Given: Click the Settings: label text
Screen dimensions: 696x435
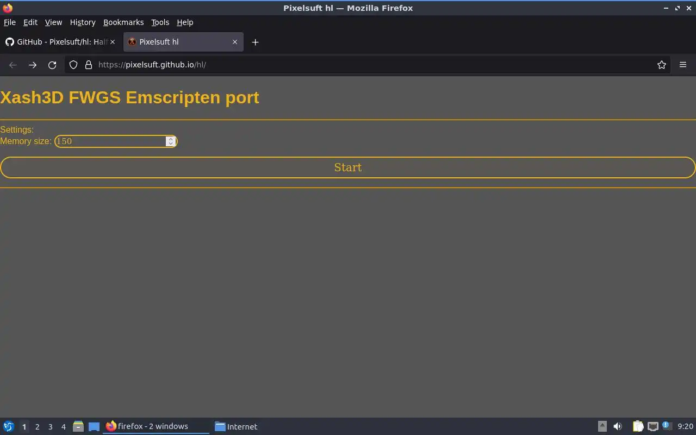Looking at the screenshot, I should pyautogui.click(x=17, y=129).
